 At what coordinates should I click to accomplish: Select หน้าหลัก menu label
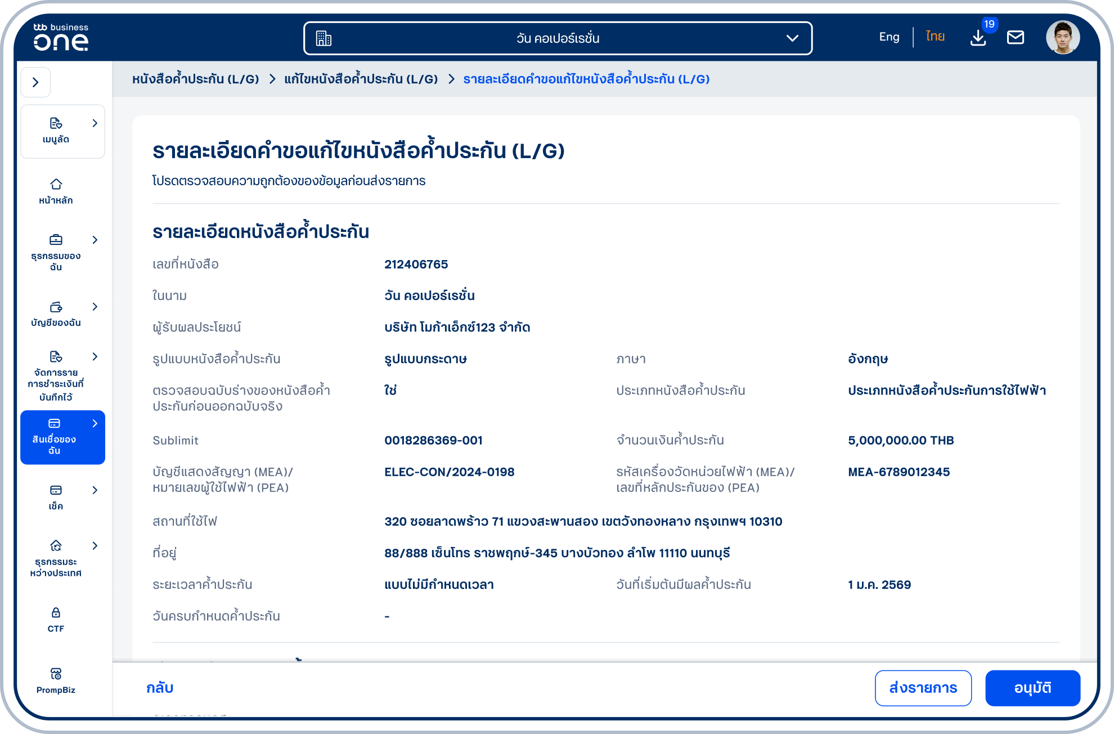coord(56,200)
